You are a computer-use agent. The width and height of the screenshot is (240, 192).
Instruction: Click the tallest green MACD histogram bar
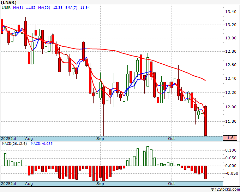[x=148, y=156]
